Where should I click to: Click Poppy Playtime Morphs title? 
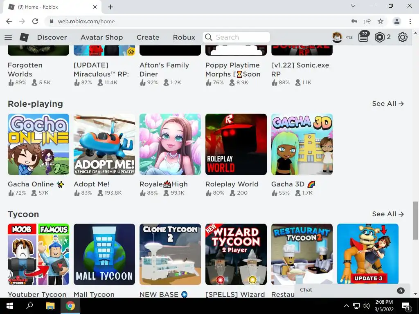[x=233, y=70]
